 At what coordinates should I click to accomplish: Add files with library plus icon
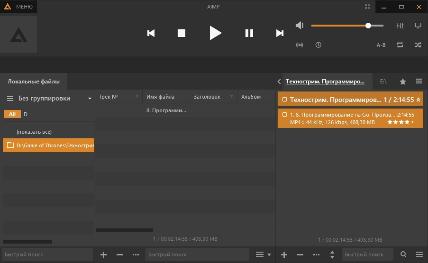104,255
